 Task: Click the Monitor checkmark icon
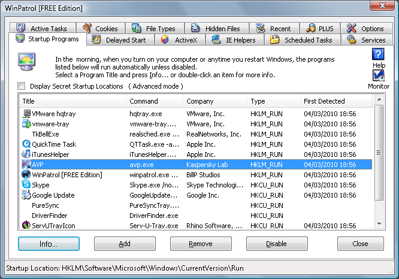point(379,75)
